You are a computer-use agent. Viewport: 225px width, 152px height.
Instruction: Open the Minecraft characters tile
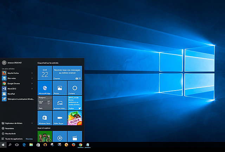tap(45, 136)
